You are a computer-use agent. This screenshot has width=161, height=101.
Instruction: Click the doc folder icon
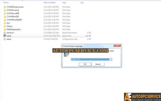click(x=5, y=23)
